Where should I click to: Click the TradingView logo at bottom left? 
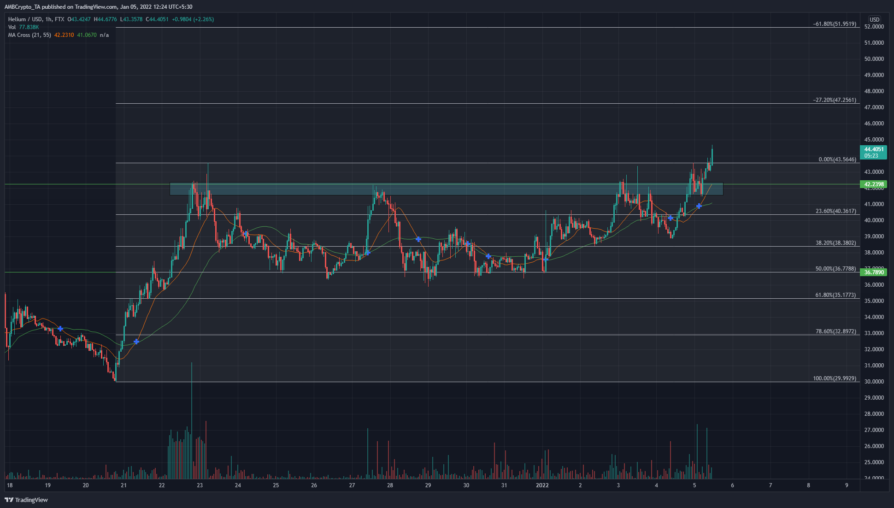coord(26,500)
